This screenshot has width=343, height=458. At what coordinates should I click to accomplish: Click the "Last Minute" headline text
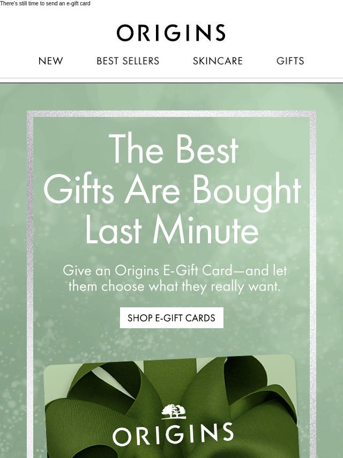click(172, 230)
